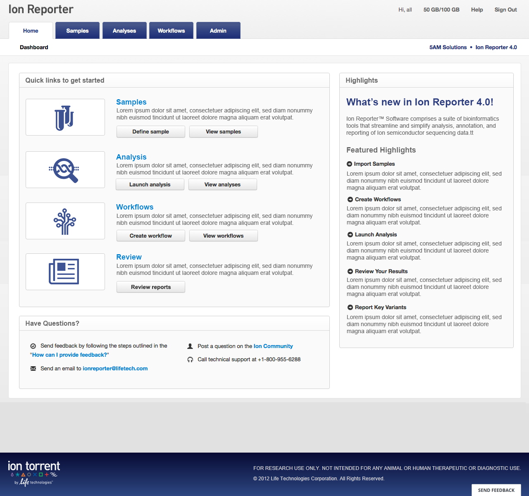
Task: Open the Workflows heading link
Action: pyautogui.click(x=135, y=207)
